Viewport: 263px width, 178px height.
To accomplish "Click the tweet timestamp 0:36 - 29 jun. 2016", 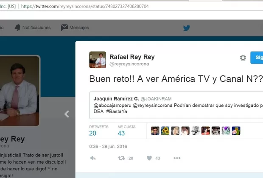I will [108, 147].
